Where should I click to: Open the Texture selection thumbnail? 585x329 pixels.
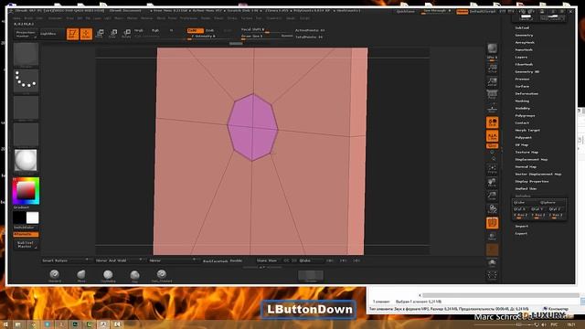click(26, 134)
